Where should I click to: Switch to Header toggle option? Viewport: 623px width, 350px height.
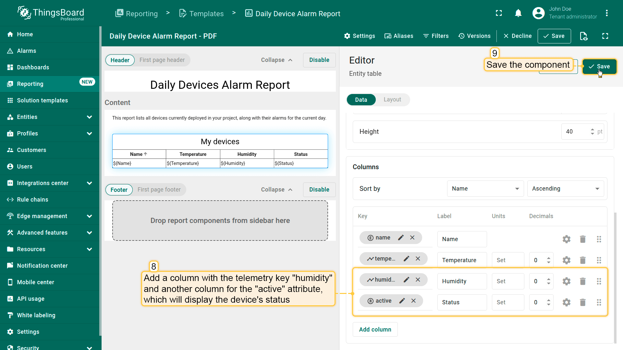(120, 60)
